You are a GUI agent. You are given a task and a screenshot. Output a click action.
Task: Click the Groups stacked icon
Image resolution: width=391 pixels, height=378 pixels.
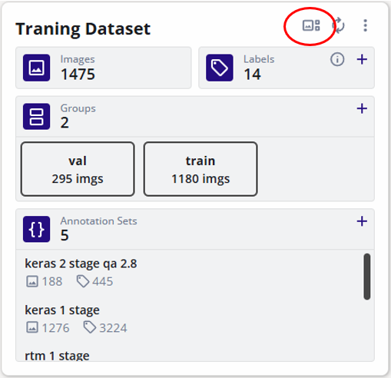[x=36, y=117]
